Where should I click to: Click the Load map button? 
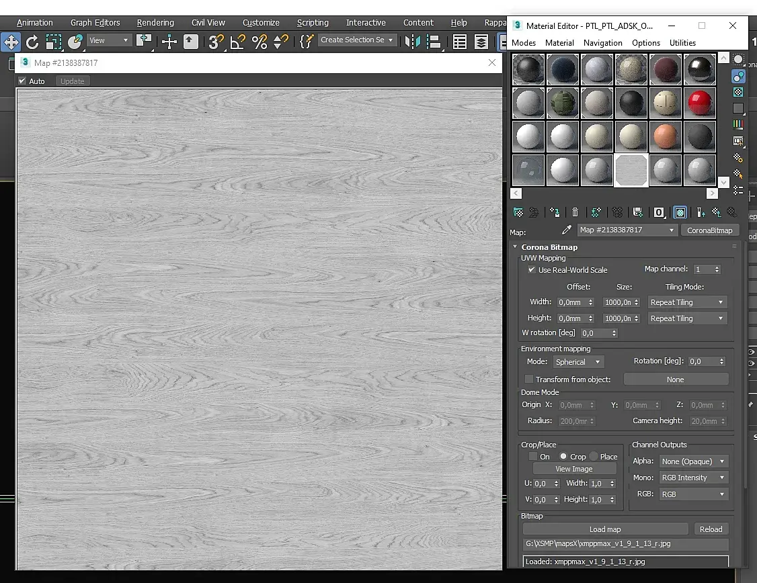coord(605,529)
